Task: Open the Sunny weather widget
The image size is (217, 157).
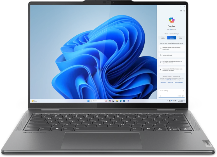Action: [34, 101]
